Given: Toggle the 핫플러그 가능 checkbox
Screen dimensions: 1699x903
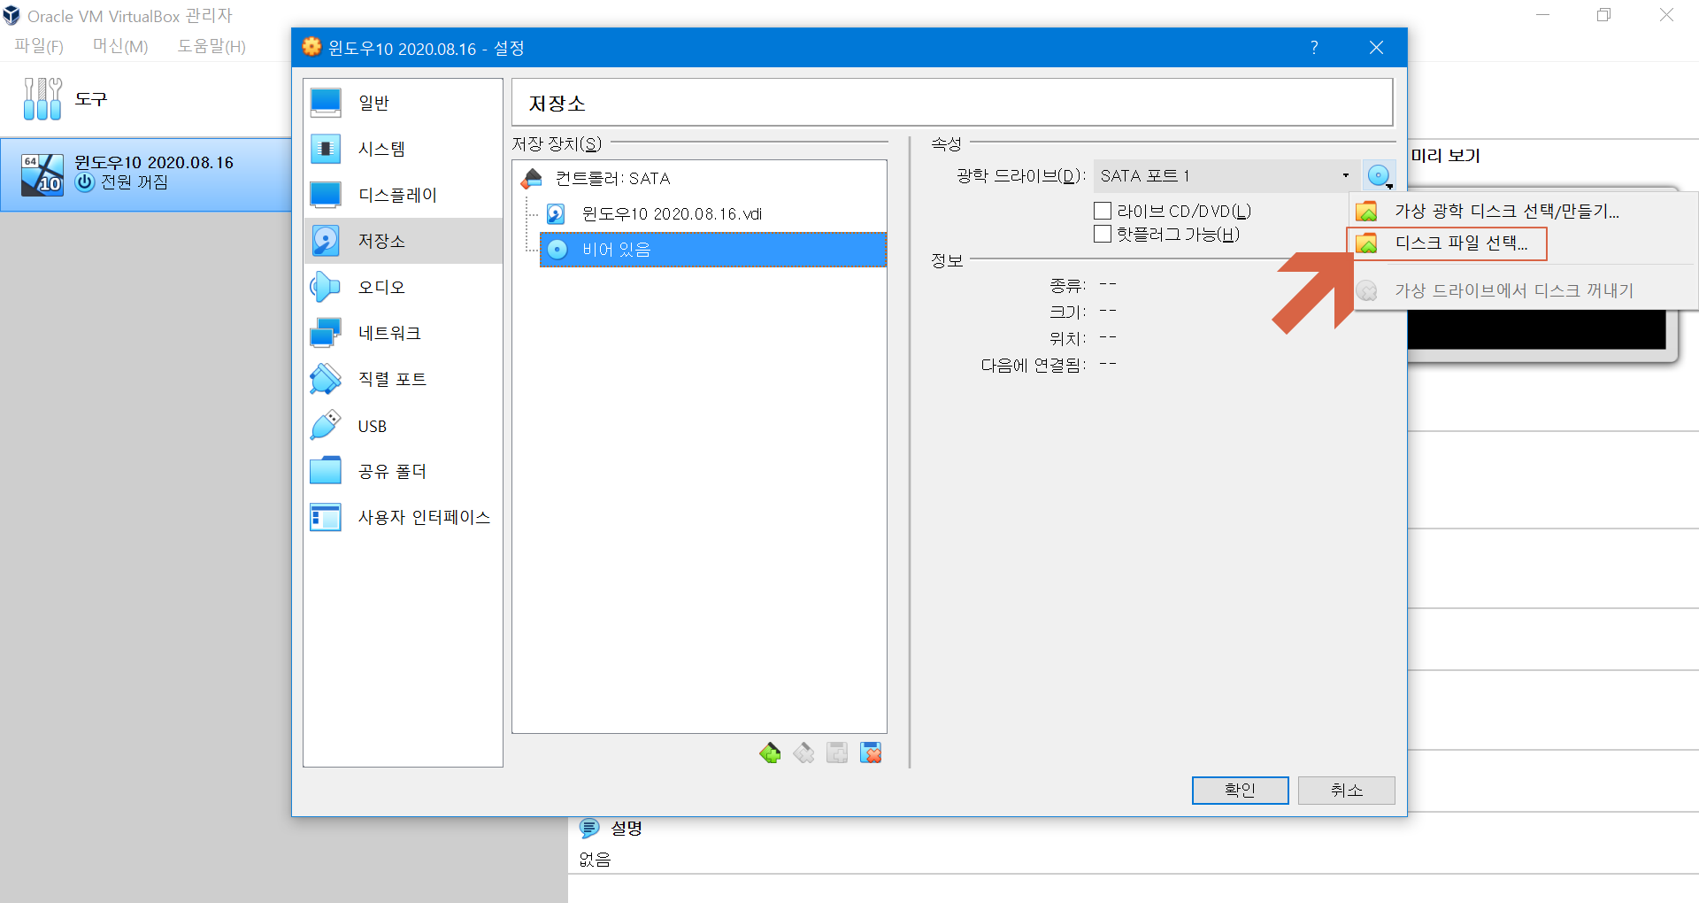Looking at the screenshot, I should point(1103,234).
